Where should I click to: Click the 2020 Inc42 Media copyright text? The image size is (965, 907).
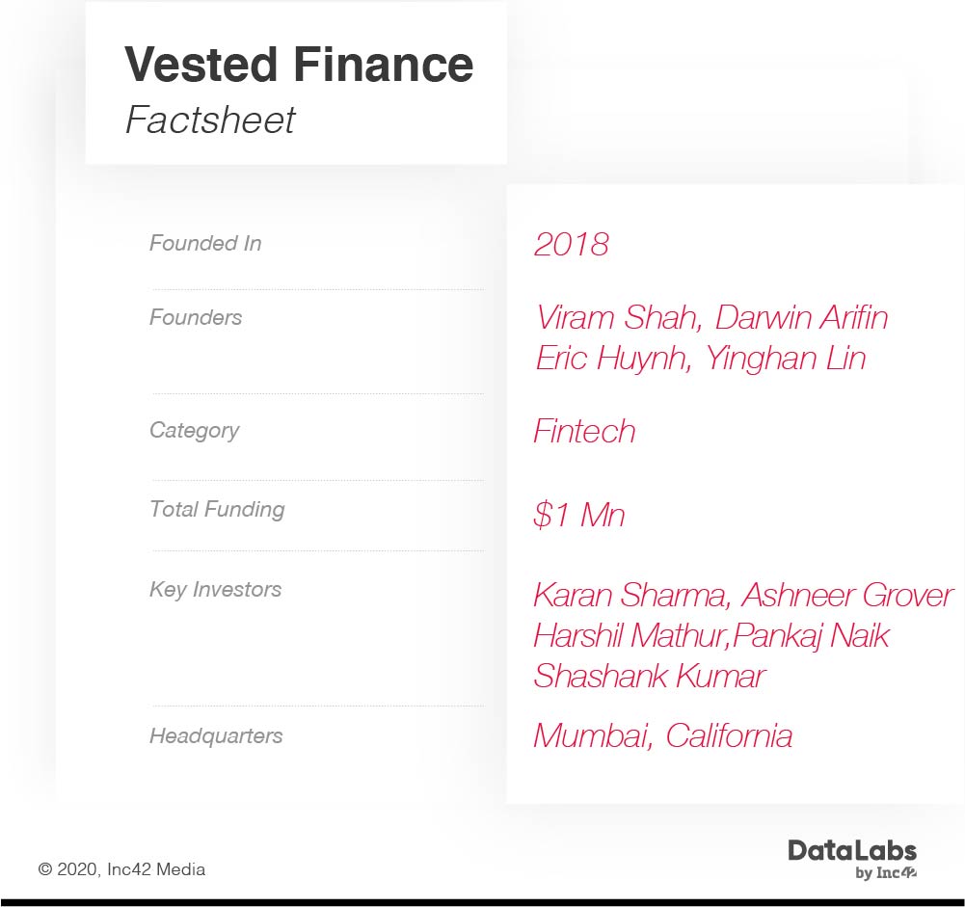pos(121,869)
